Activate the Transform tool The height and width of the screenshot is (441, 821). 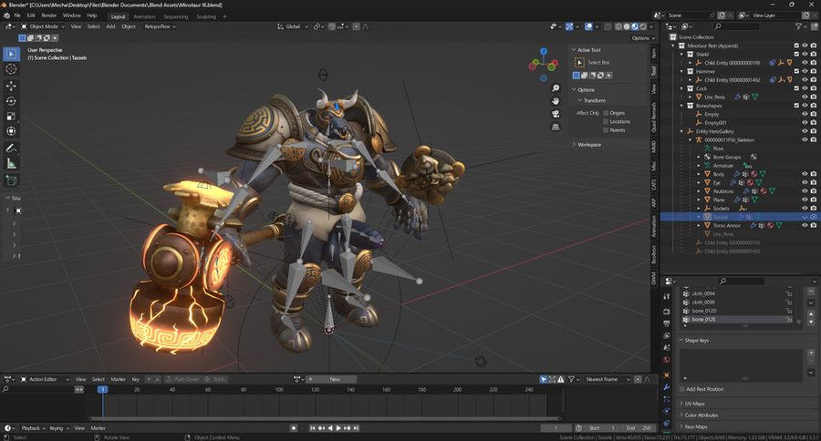coord(11,131)
